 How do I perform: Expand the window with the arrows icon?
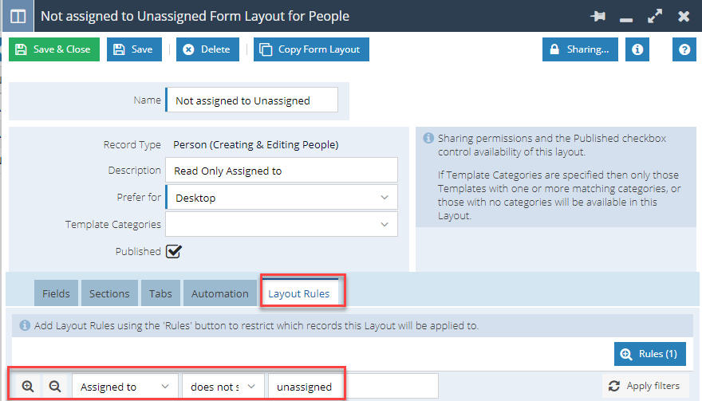pyautogui.click(x=655, y=17)
